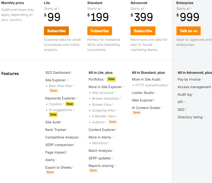
Task: Click the info icon beside Audit log
Action: (193, 94)
